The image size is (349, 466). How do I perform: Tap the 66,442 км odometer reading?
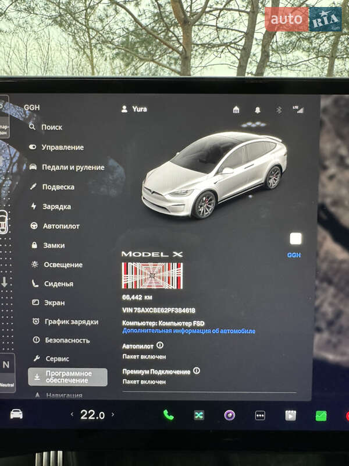(x=137, y=297)
